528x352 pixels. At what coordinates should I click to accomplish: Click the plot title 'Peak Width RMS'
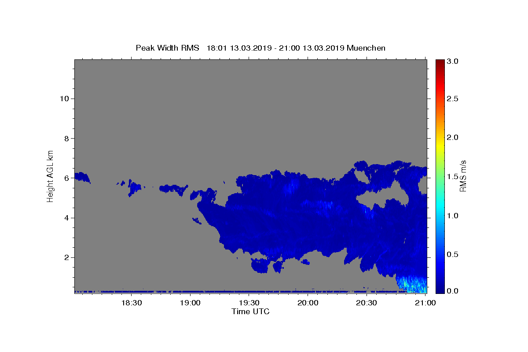coord(167,48)
